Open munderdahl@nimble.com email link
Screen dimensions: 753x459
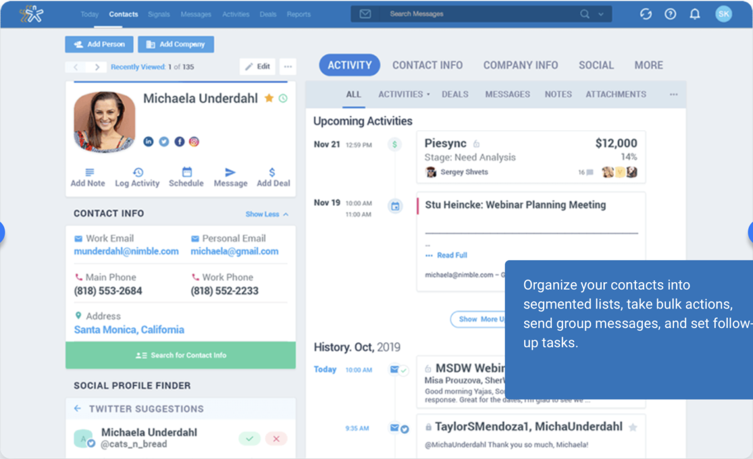126,251
